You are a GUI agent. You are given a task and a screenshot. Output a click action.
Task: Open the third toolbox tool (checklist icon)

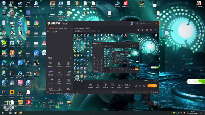[x=68, y=64]
